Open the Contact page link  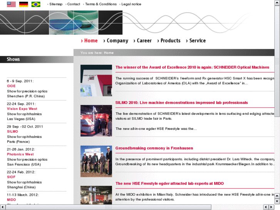(x=74, y=4)
